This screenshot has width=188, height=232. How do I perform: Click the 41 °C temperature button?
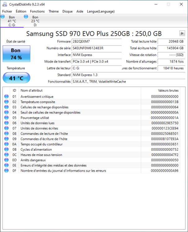point(16,78)
